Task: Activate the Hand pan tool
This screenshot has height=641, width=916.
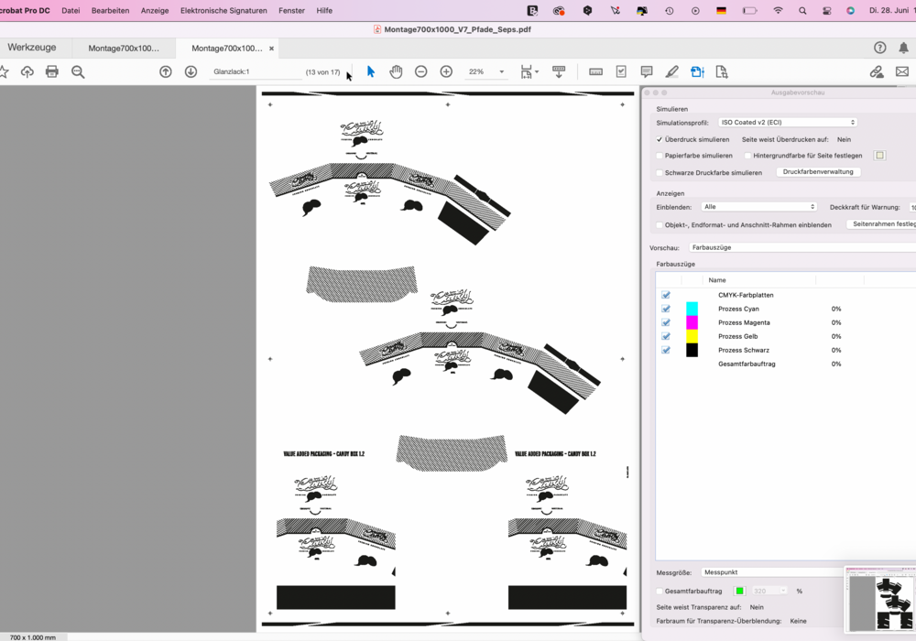Action: click(396, 71)
